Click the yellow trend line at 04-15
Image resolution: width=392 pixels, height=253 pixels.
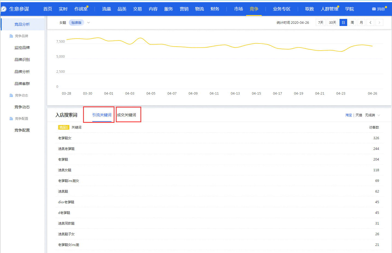[x=256, y=43]
